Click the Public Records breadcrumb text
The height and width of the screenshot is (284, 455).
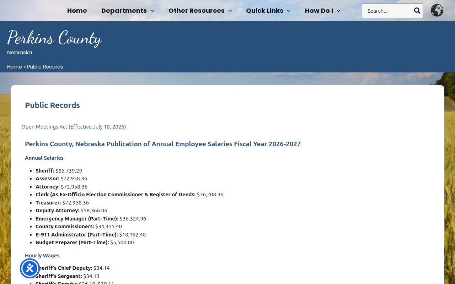45,67
